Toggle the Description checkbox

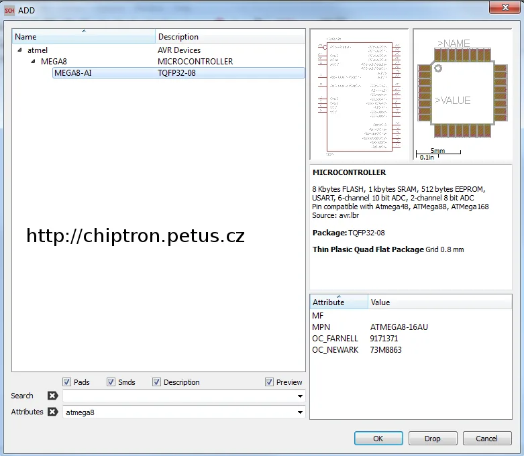pos(156,382)
